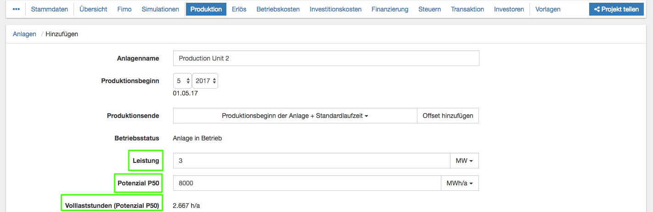Expand the Produktionsende dropdown
653x212 pixels.
295,116
